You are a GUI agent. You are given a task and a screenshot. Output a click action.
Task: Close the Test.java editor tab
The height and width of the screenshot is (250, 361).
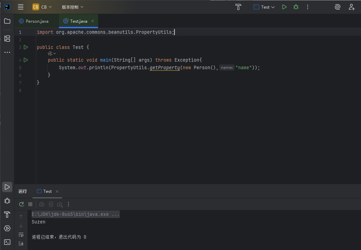(x=93, y=21)
